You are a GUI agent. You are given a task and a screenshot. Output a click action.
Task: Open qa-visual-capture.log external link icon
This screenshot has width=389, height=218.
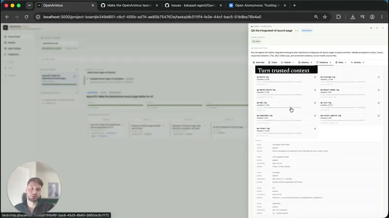(x=379, y=116)
